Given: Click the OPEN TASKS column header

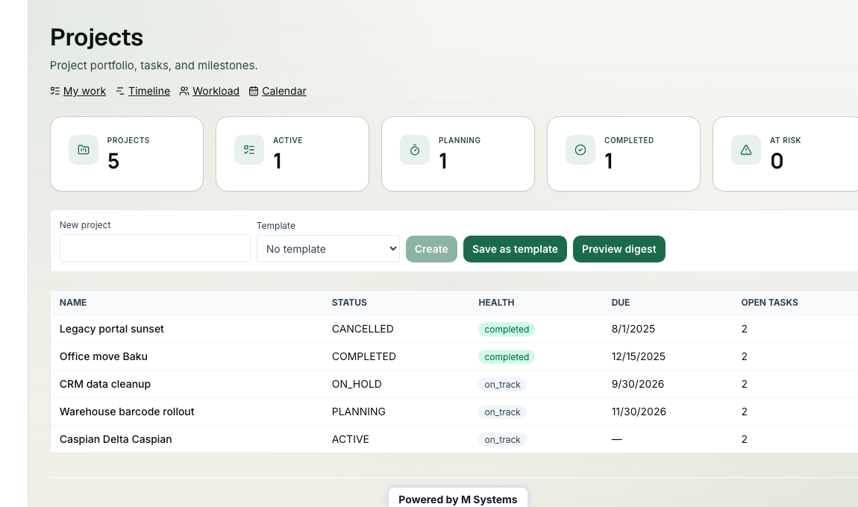Looking at the screenshot, I should [769, 303].
